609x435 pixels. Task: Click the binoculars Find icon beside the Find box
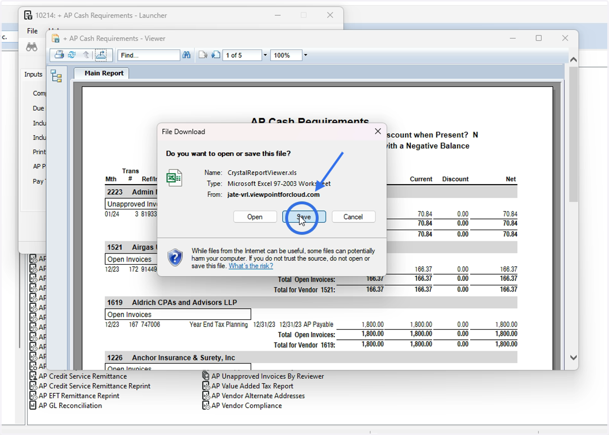click(186, 55)
